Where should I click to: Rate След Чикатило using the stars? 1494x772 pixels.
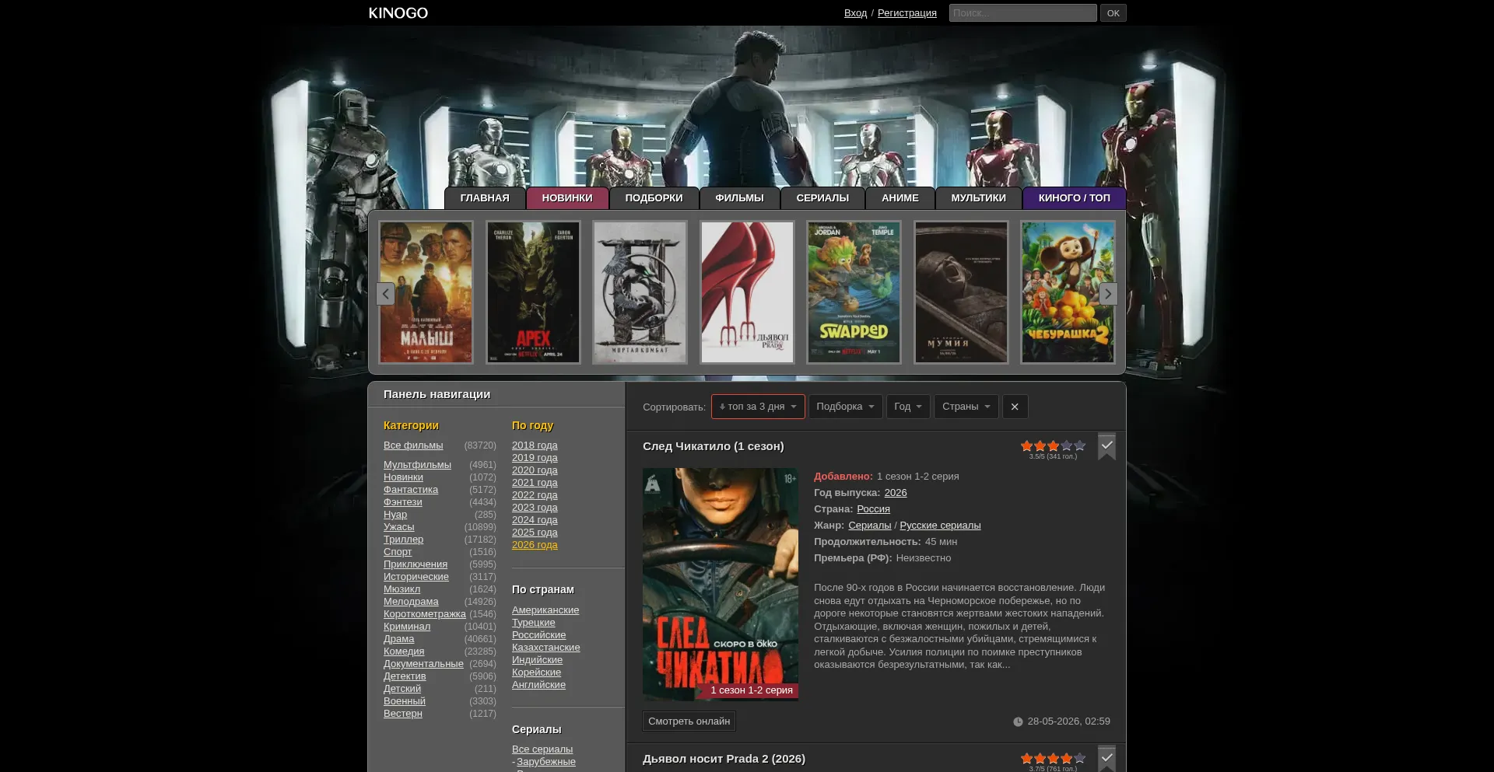[1053, 445]
